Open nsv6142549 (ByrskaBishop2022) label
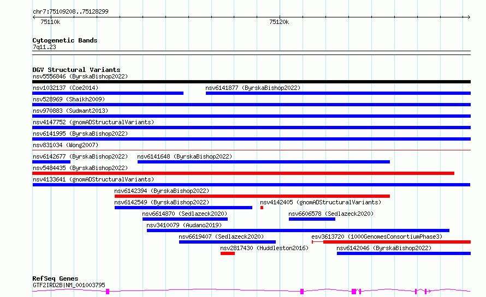The image size is (486, 297). pyautogui.click(x=162, y=202)
